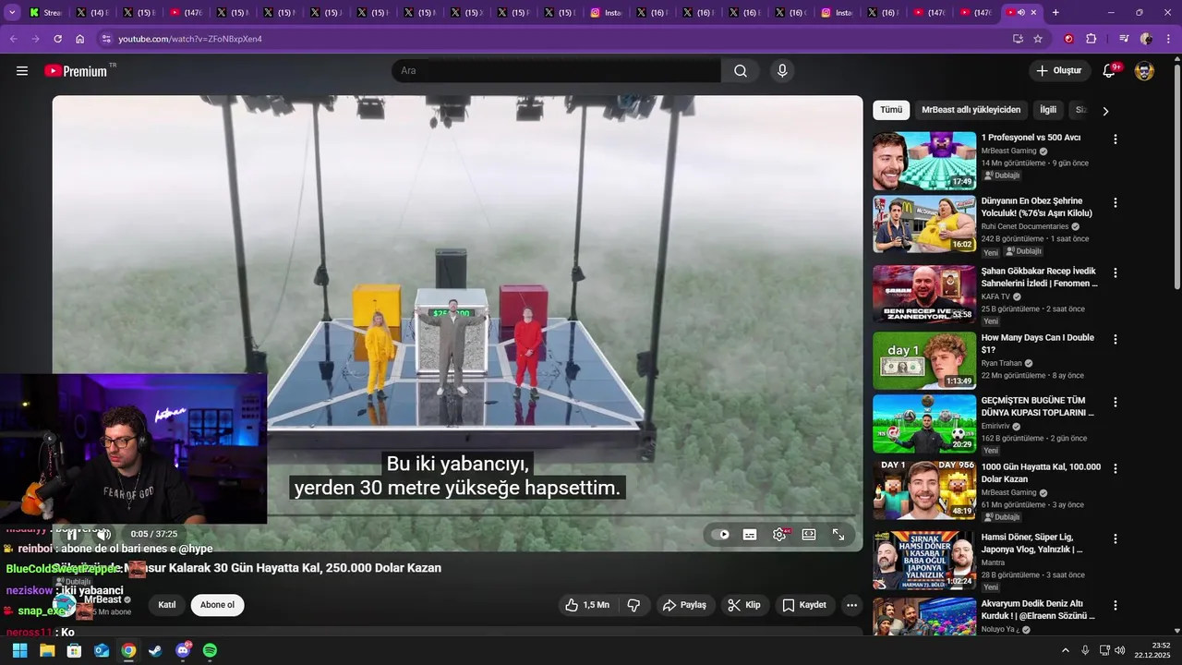This screenshot has width=1182, height=665.
Task: Click the search magnifier button
Action: tap(741, 71)
